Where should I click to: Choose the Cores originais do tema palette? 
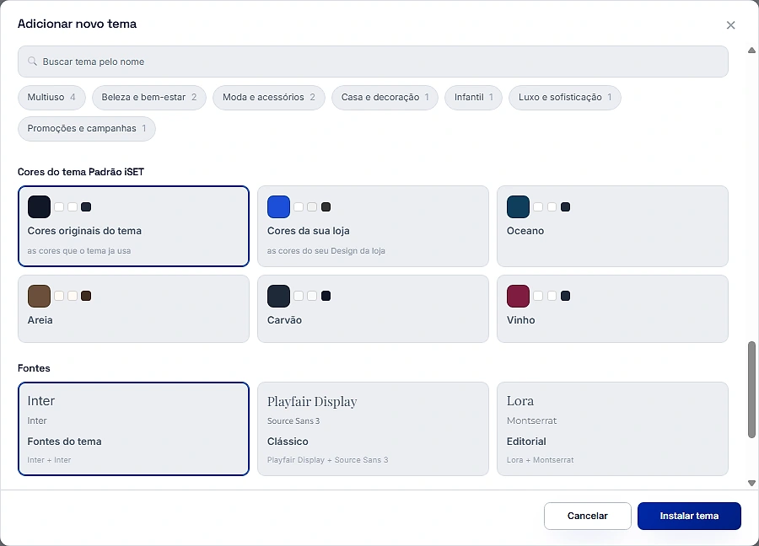133,226
